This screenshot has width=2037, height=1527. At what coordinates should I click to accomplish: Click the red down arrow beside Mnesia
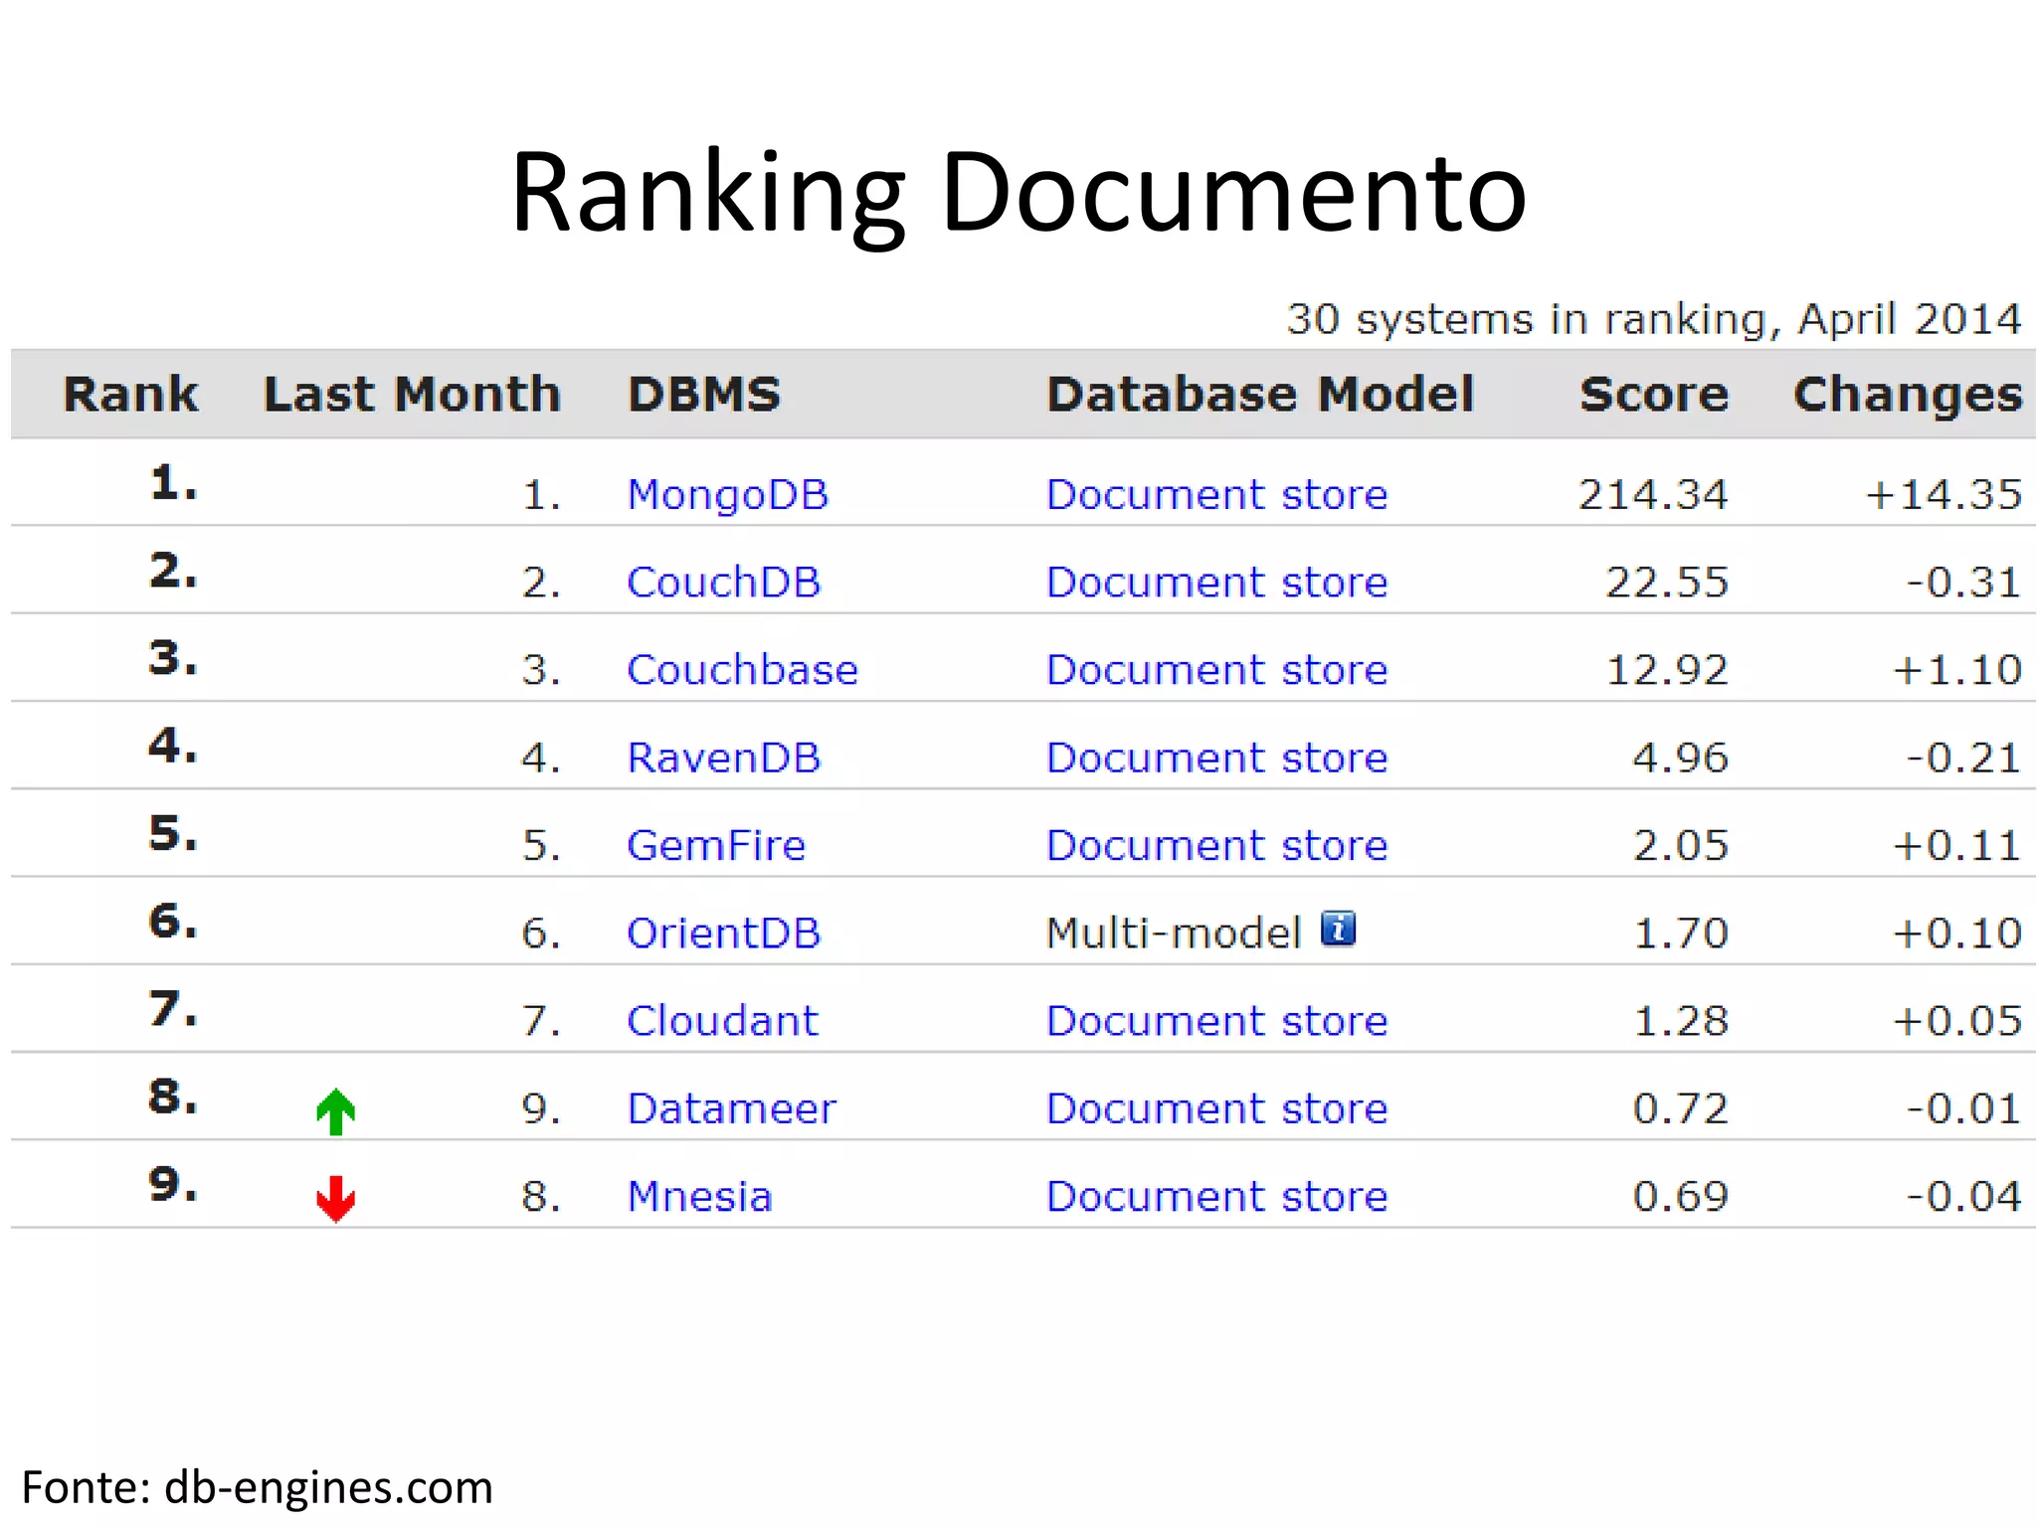(x=336, y=1198)
